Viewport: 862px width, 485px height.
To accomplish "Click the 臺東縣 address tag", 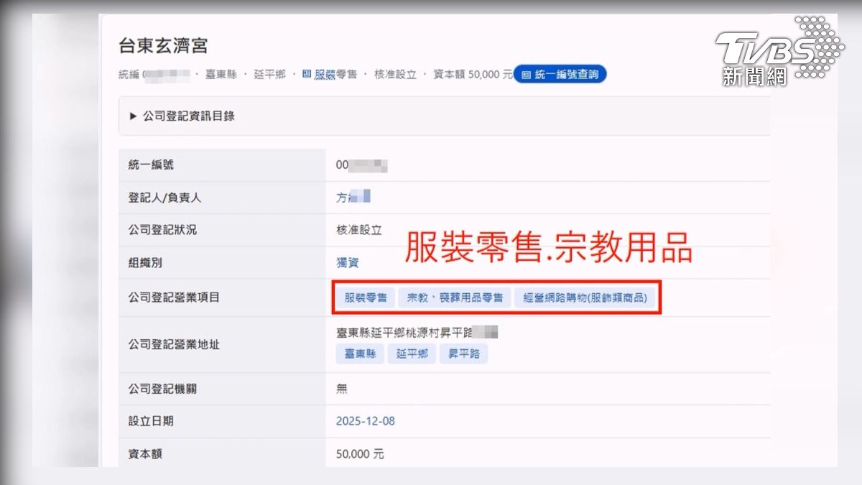I will [360, 354].
